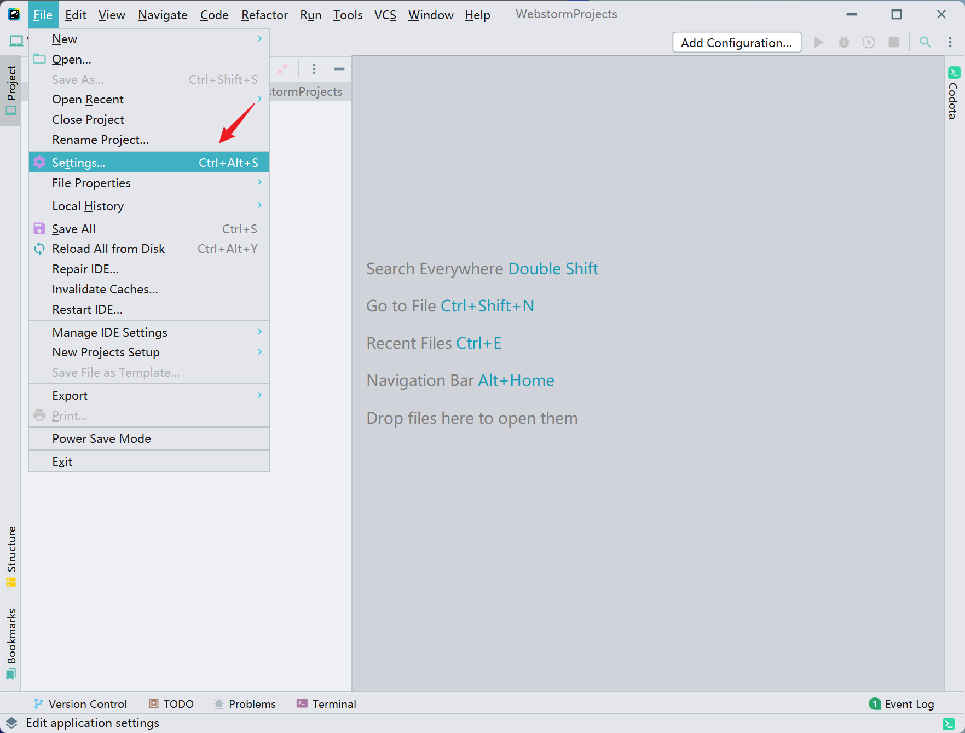Screen dimensions: 965x733
Task: Choose Close Project menu item
Action: [149, 119]
